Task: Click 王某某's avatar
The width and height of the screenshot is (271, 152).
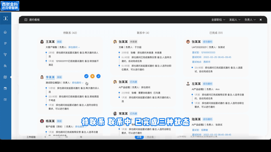Action: (x=42, y=42)
